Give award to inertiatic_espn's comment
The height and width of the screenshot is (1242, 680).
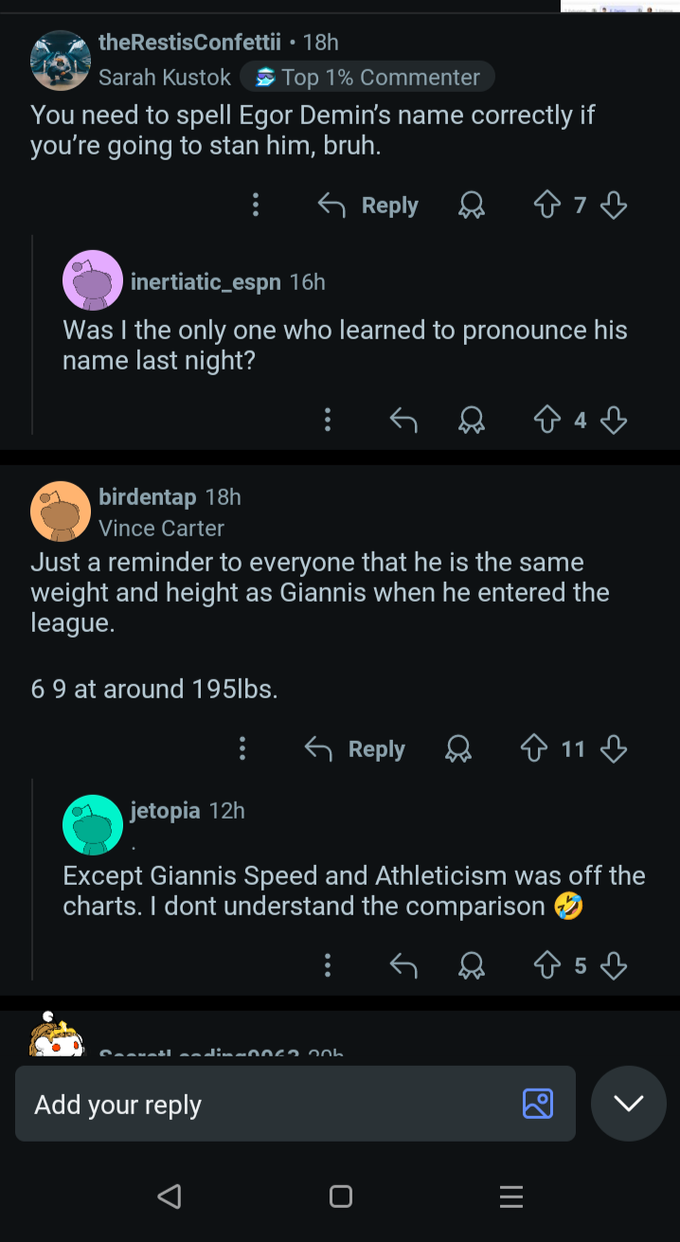click(472, 420)
